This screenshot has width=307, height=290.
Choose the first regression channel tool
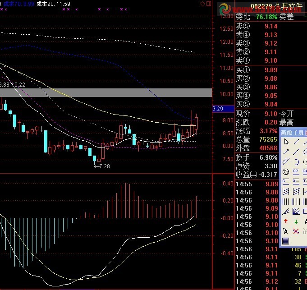286,192
